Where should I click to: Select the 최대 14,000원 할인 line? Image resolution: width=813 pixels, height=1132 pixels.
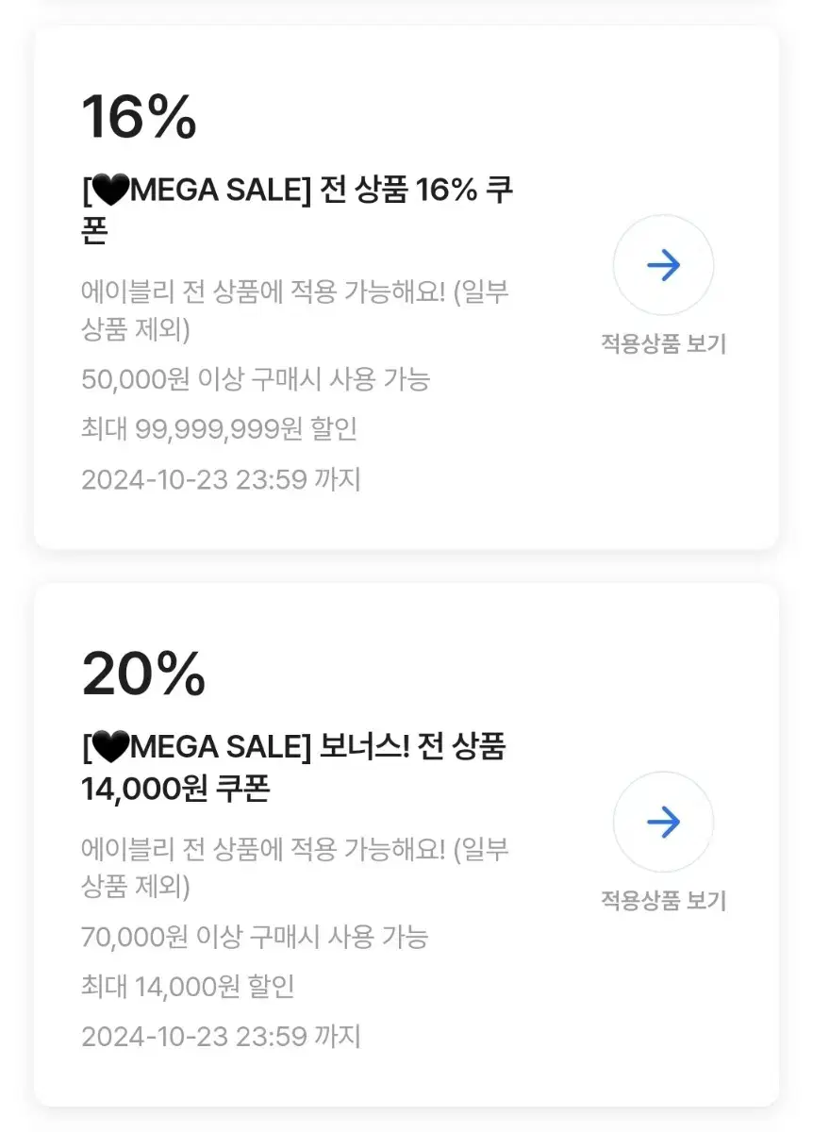pos(188,988)
